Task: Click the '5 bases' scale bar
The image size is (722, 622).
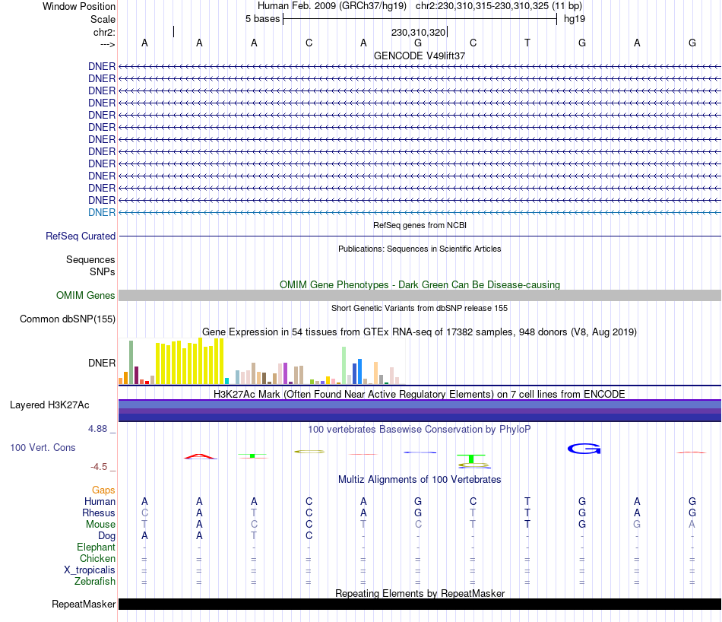Action: (420, 19)
